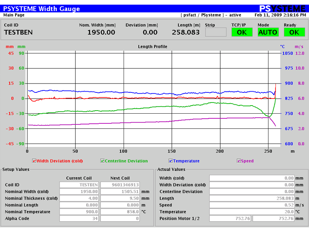
Task: Toggle the Centerline Deviation checkbox
Action: click(x=102, y=161)
